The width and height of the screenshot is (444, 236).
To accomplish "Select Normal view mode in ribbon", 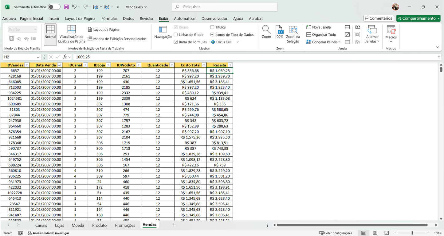I will pos(50,34).
